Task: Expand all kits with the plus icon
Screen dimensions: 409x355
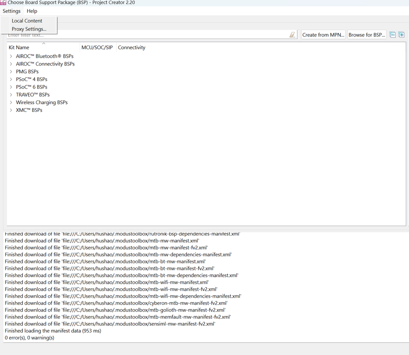Action: [401, 34]
